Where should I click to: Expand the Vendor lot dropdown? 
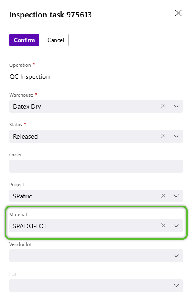coord(176,256)
